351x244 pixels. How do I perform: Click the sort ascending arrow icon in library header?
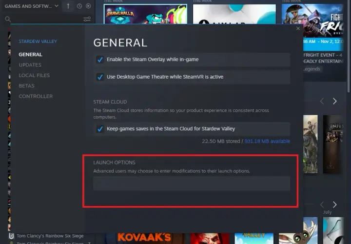click(68, 6)
